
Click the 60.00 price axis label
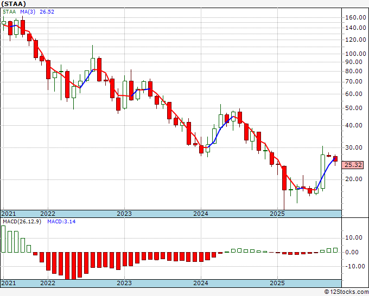[x=353, y=94]
